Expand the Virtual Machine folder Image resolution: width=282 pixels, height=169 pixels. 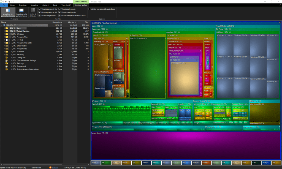coord(4,31)
